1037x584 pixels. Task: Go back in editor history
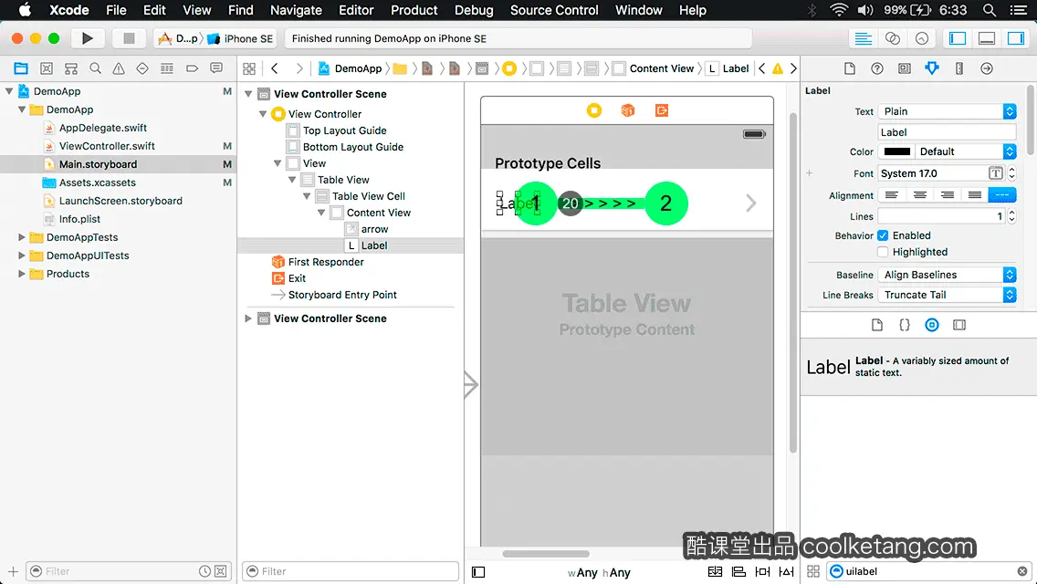point(275,68)
